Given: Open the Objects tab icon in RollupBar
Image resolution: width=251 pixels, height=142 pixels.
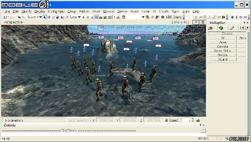Looking at the screenshot, I should point(211,28).
